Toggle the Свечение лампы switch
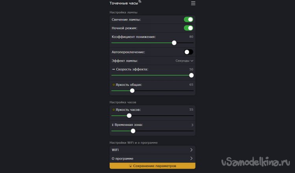Image resolution: width=295 pixels, height=173 pixels. [x=188, y=19]
